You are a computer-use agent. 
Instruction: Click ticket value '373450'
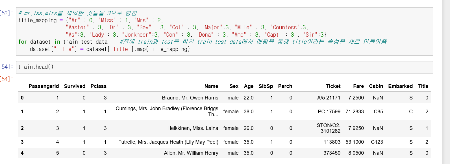tap(332, 153)
